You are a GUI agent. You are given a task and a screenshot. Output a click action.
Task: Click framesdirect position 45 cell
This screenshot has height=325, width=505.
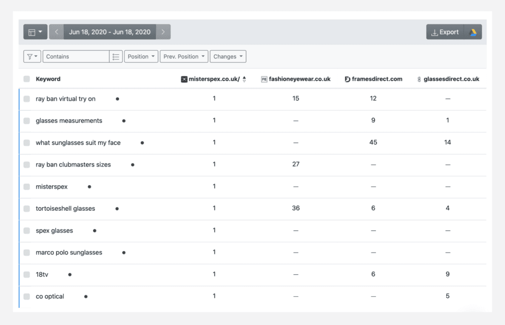pyautogui.click(x=373, y=142)
